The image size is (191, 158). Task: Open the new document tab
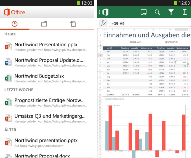[x=73, y=24]
